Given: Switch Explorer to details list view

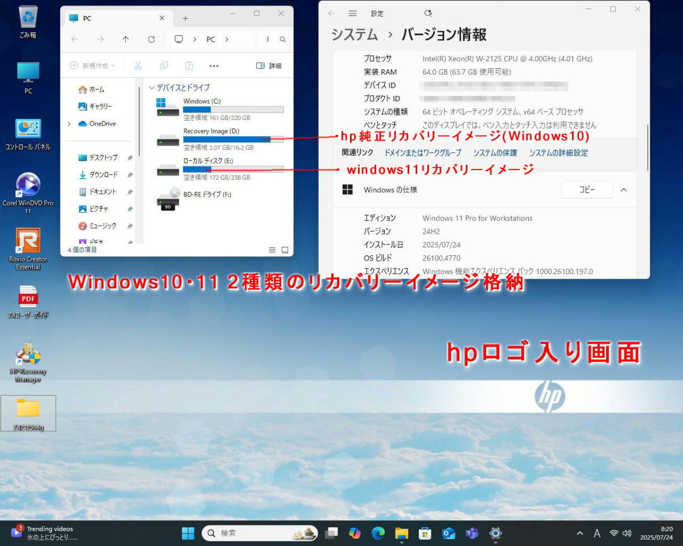Looking at the screenshot, I should [x=272, y=250].
